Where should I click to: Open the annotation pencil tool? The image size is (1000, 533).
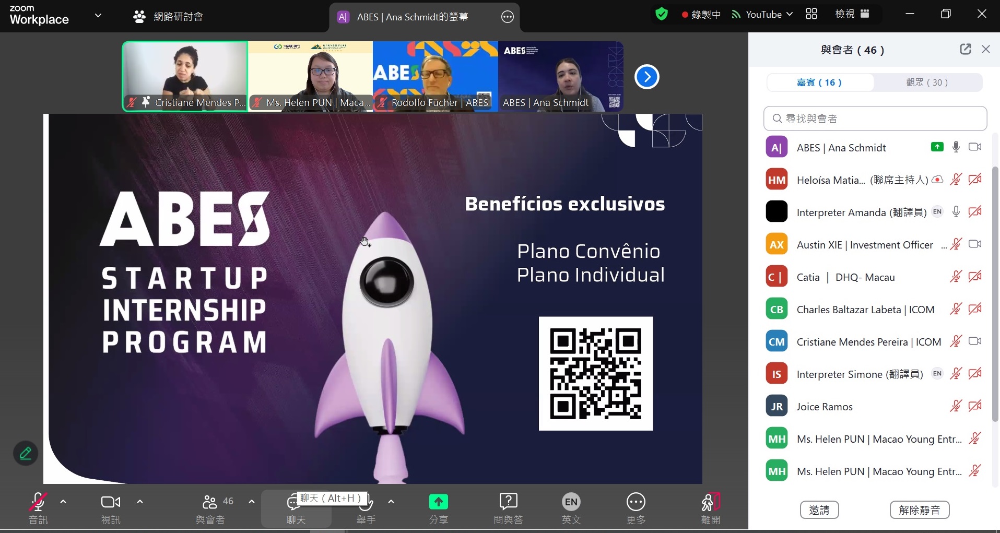tap(26, 454)
